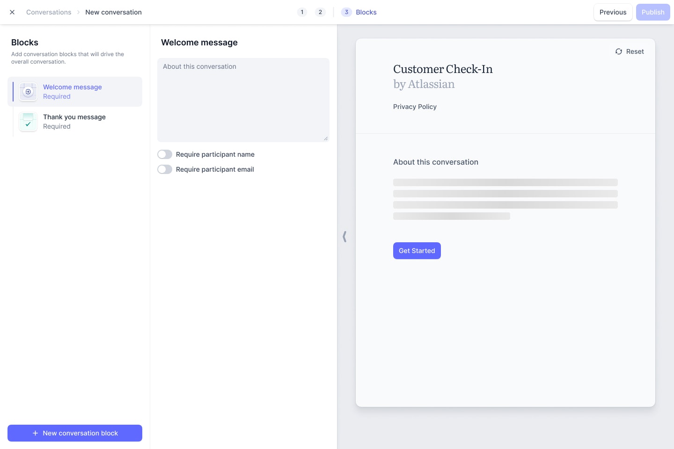Reset the conversation preview
The width and height of the screenshot is (674, 449).
click(630, 51)
